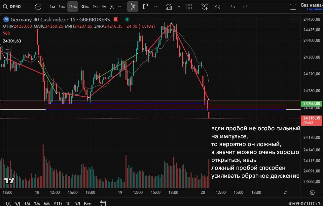323x206 pixels.
Task: Start bar replay with rewind icon
Action: tap(217, 7)
